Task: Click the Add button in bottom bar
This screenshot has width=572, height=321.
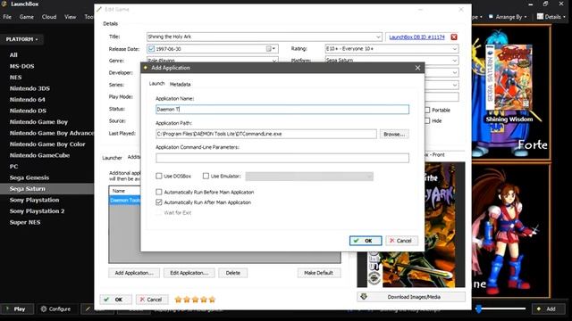Action: (x=548, y=309)
